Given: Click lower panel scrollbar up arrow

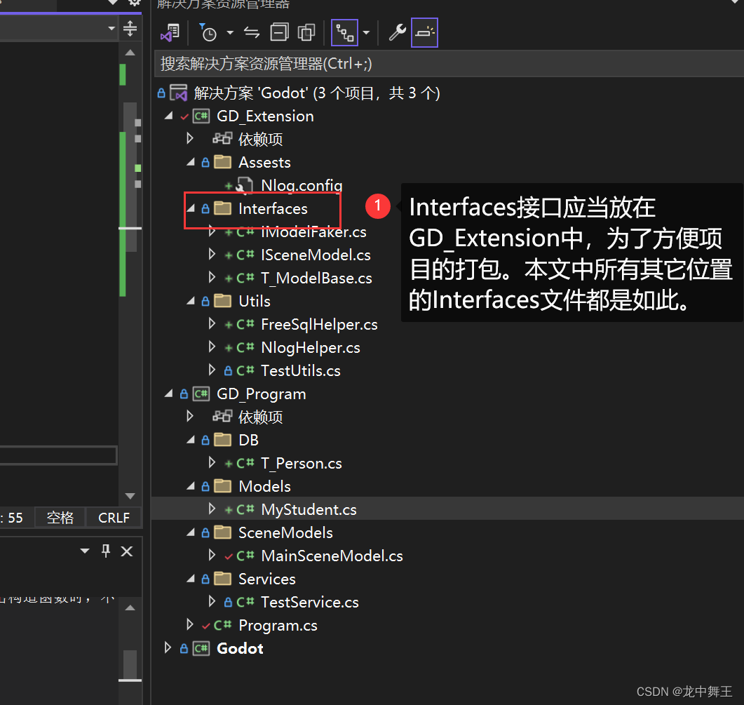Looking at the screenshot, I should (x=130, y=607).
